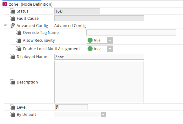Click the By Default property cube icon
Screen dimensions: 183x124
(x=12, y=114)
